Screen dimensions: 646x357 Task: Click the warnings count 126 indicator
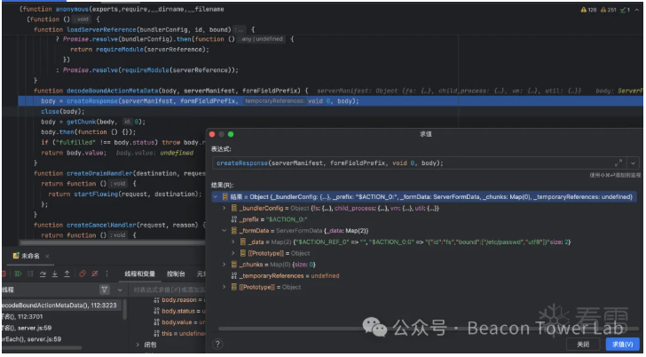[588, 10]
